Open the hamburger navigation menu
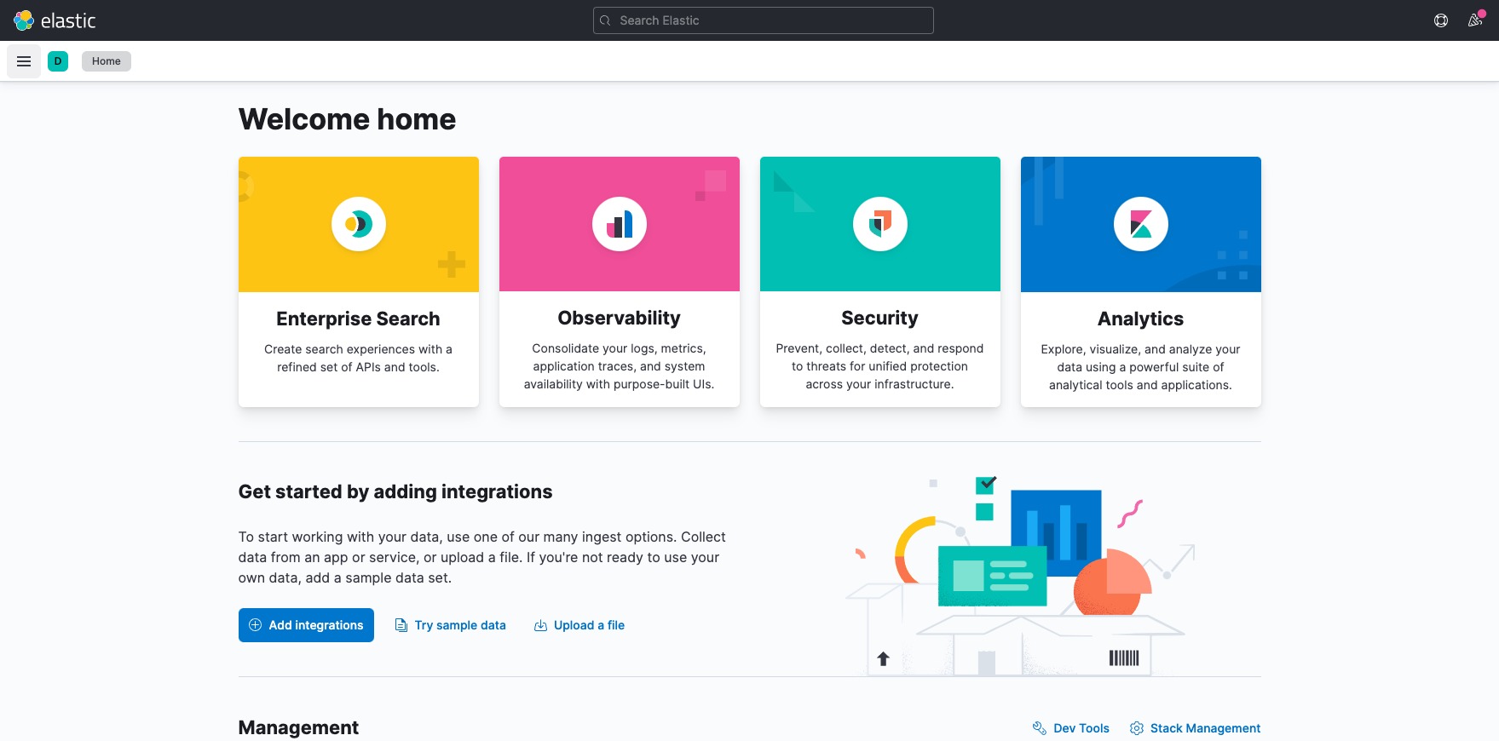The image size is (1499, 741). (x=24, y=61)
